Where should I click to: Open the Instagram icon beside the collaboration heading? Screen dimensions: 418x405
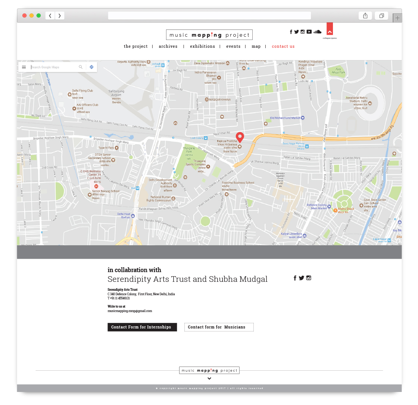pyautogui.click(x=309, y=278)
